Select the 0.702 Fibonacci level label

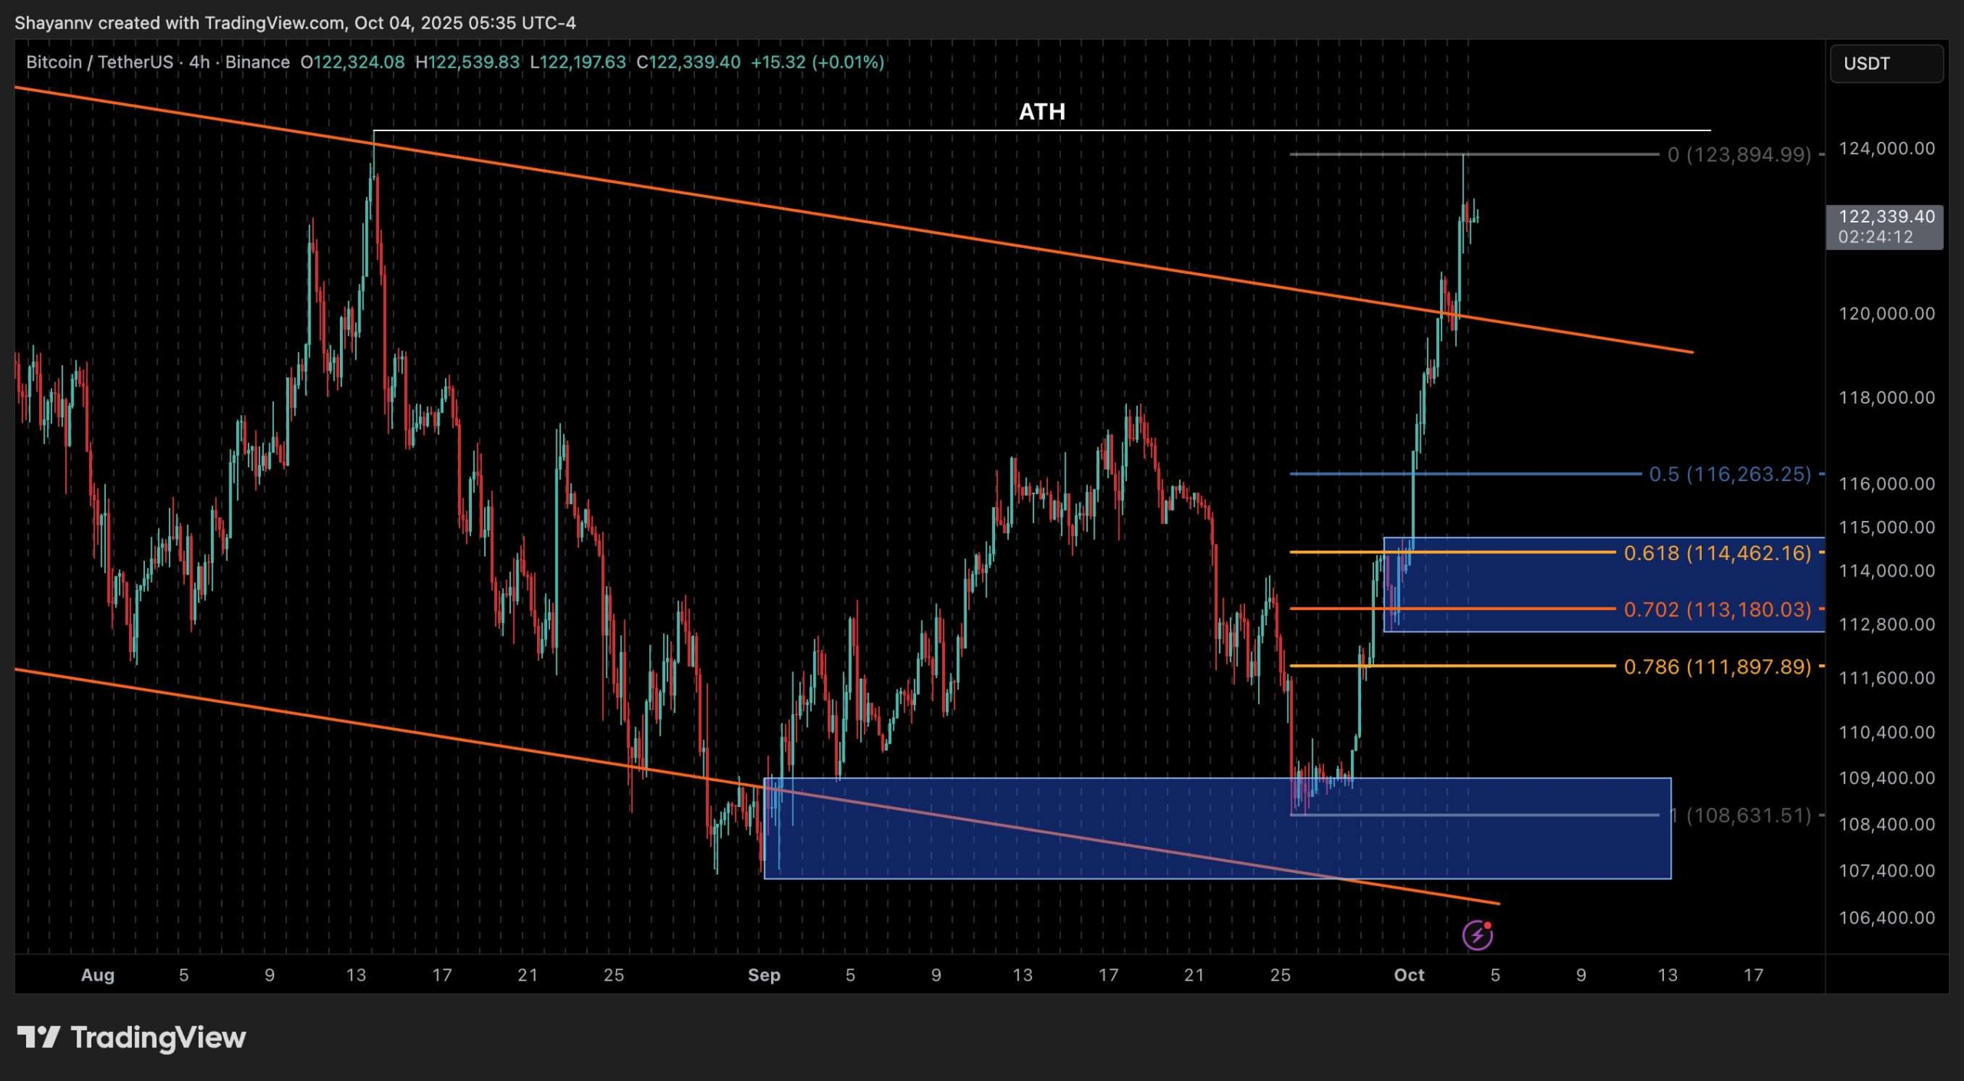coord(1716,609)
